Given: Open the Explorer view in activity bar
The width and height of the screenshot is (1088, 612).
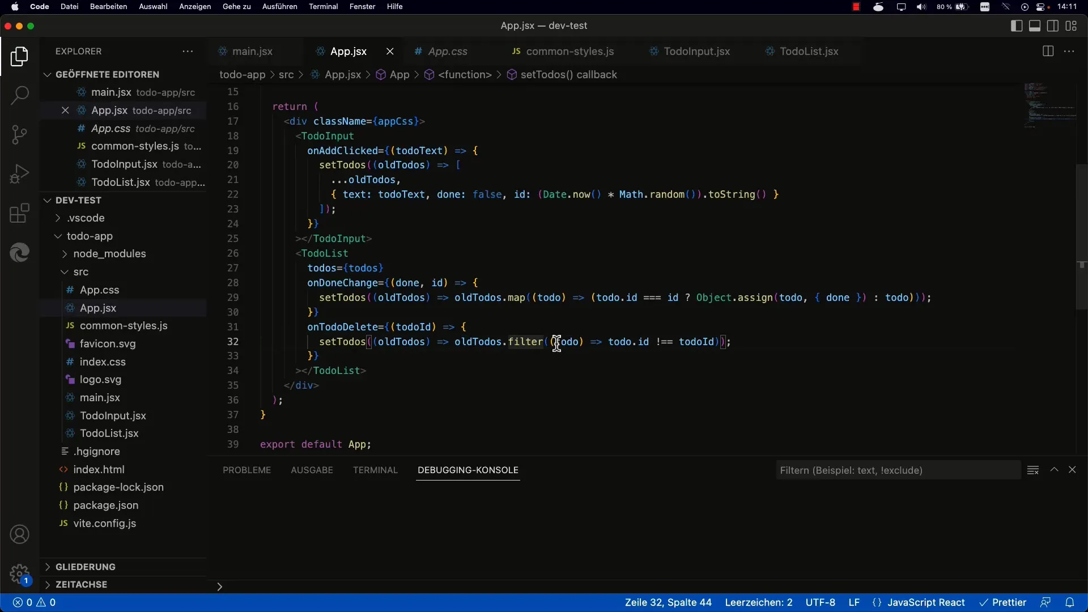Looking at the screenshot, I should [19, 57].
